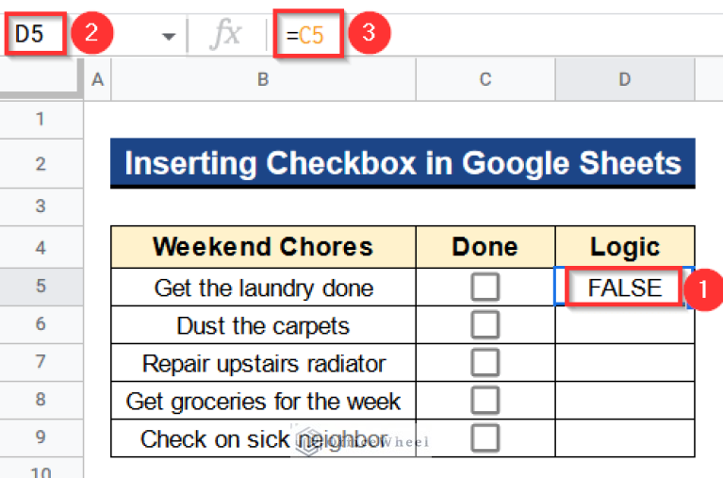Select column B header
The image size is (723, 478).
263,80
